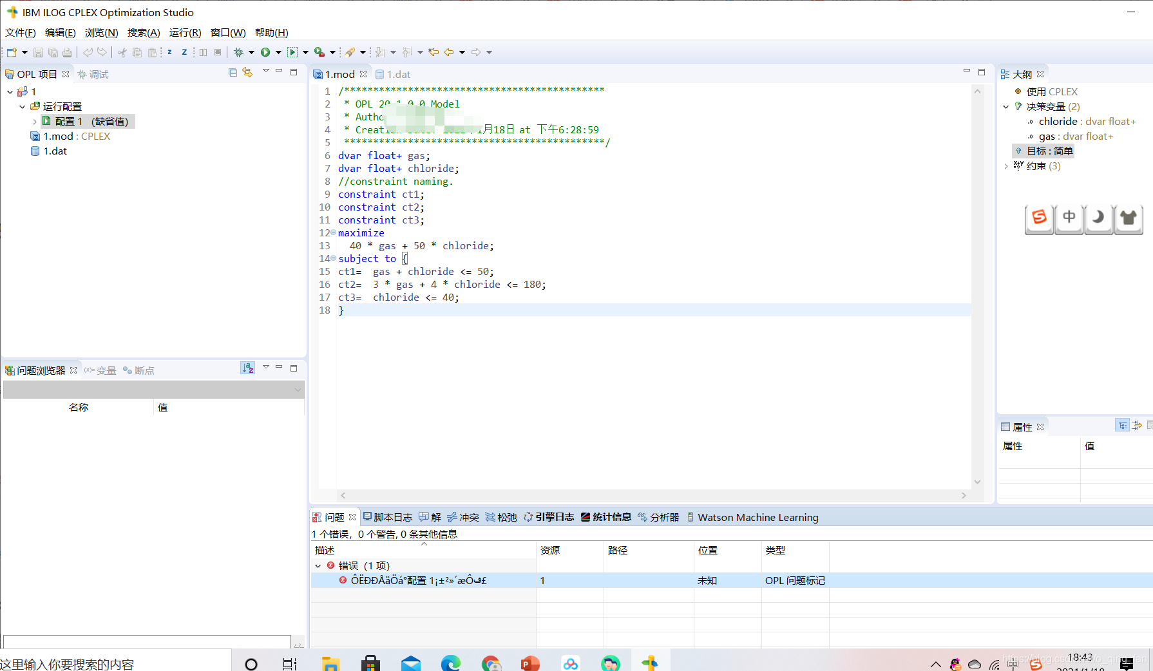Click the yellow highlighter search icon
The image size is (1153, 671).
click(x=350, y=52)
